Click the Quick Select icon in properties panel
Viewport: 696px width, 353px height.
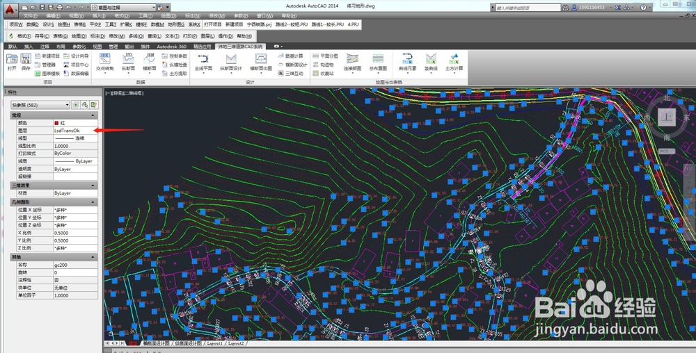[94, 105]
